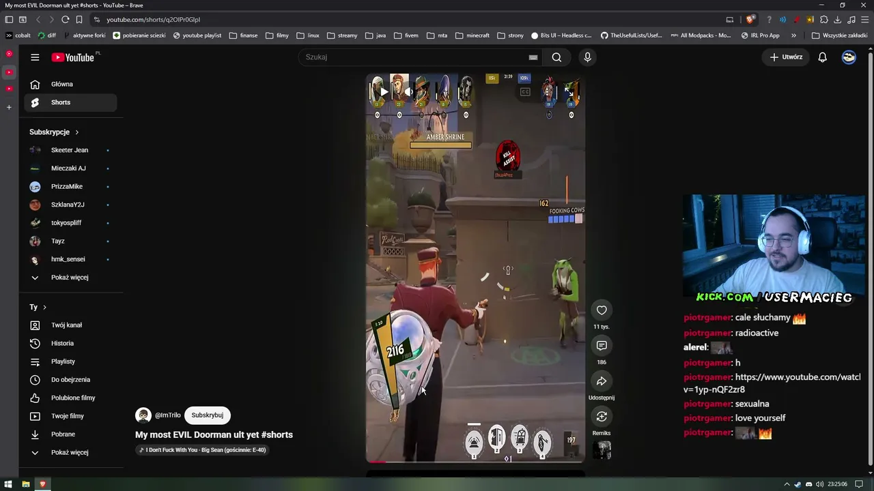Show hidden system tray icons
The height and width of the screenshot is (491, 874).
click(787, 484)
